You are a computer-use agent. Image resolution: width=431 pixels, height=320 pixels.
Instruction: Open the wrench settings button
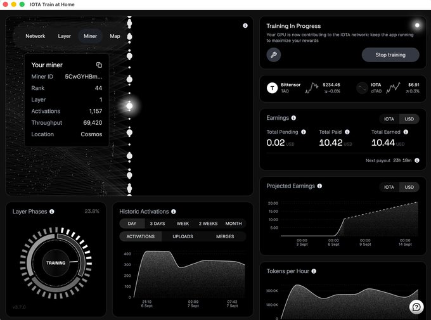pyautogui.click(x=274, y=54)
